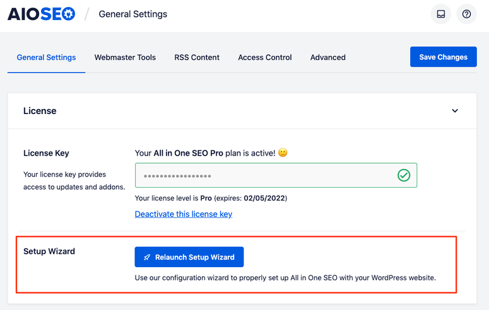The width and height of the screenshot is (489, 310).
Task: Open the notifications inbox icon
Action: point(440,14)
